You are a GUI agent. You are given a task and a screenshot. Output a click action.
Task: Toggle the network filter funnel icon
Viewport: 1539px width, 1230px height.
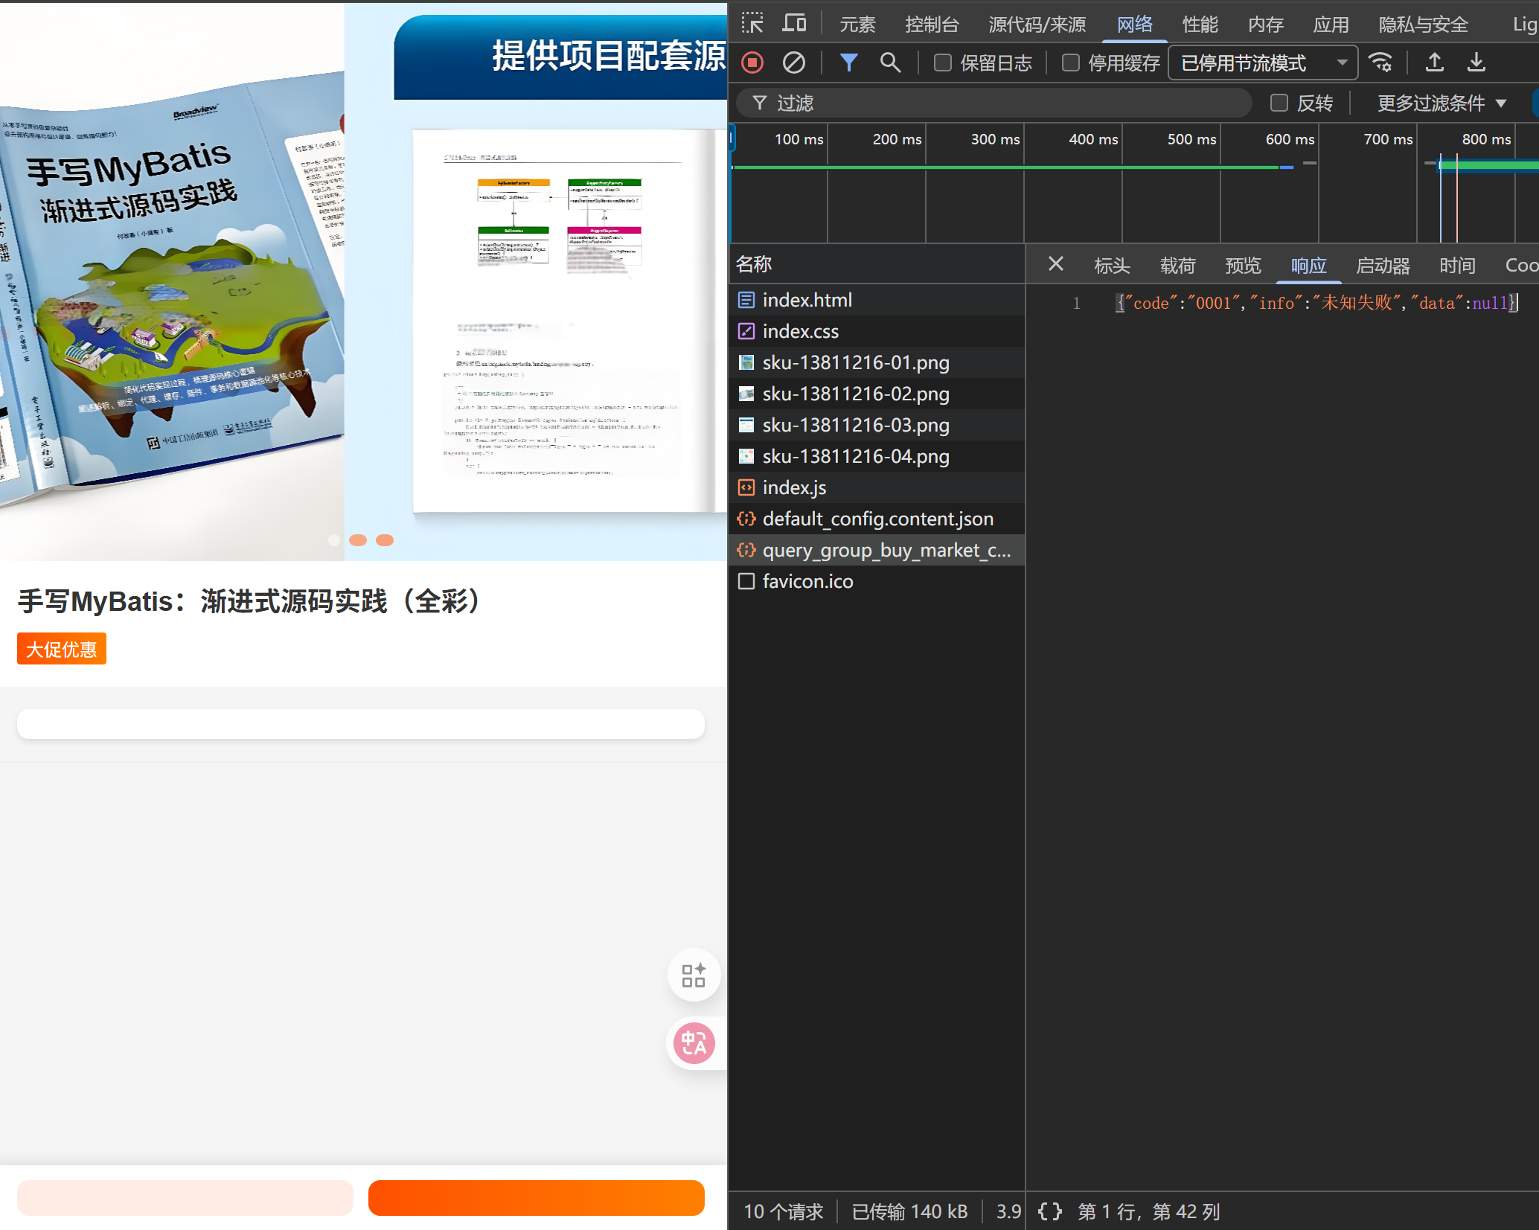[x=848, y=63]
